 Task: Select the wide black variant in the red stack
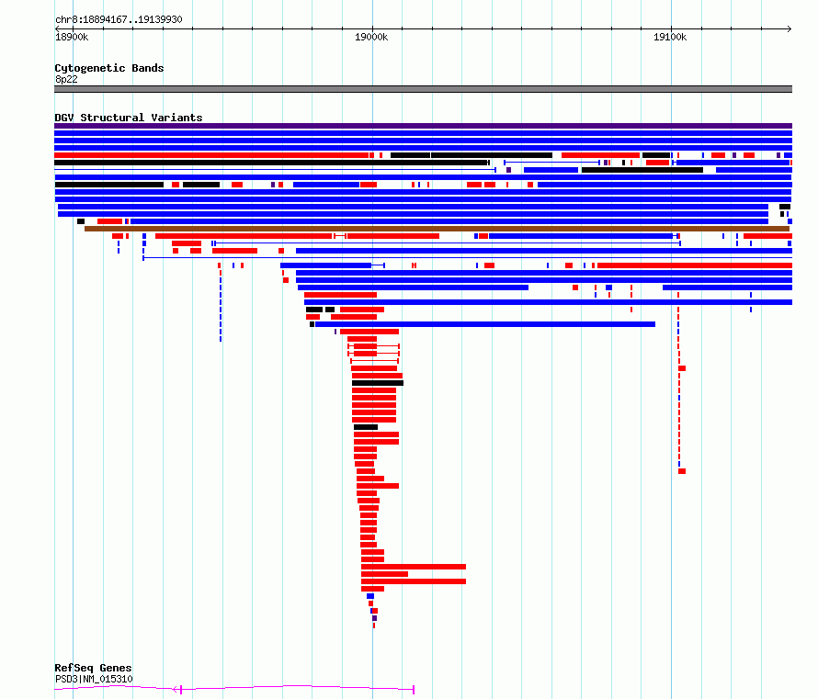[x=378, y=383]
